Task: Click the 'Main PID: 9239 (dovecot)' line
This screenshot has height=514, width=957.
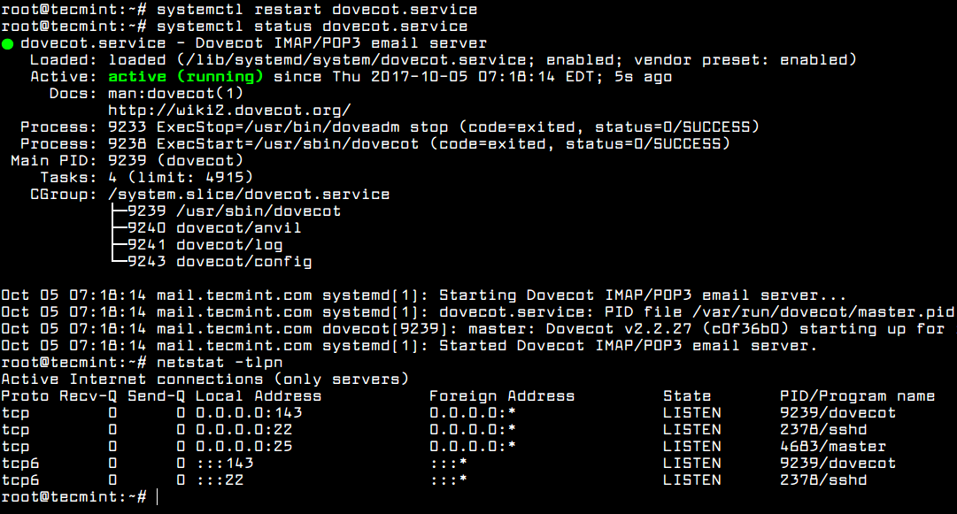Action: (127, 160)
